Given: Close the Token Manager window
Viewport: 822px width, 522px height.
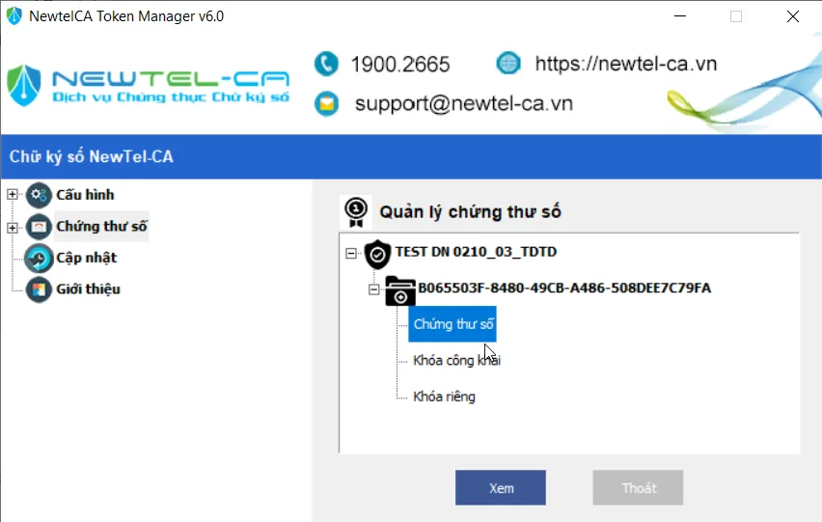Looking at the screenshot, I should [793, 16].
